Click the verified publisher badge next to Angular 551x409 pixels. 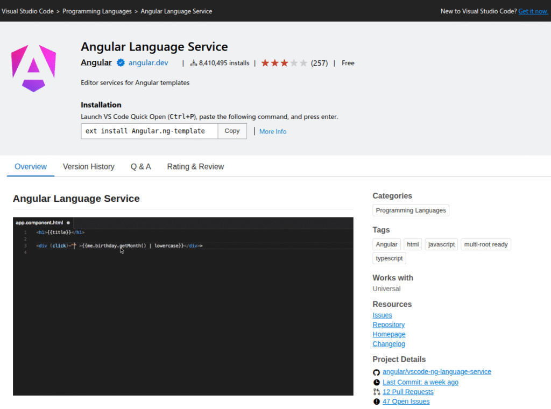click(121, 63)
